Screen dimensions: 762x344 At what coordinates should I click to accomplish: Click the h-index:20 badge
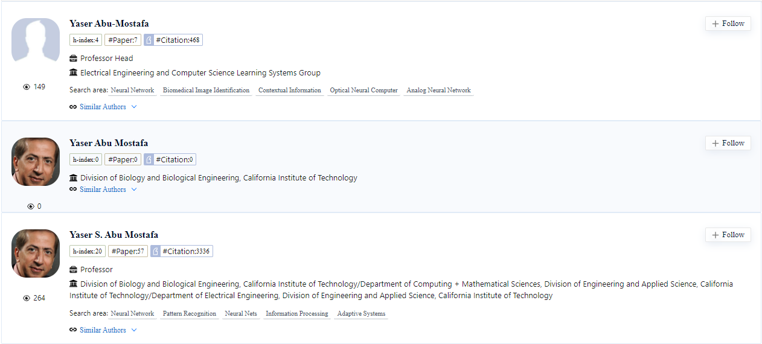point(88,252)
